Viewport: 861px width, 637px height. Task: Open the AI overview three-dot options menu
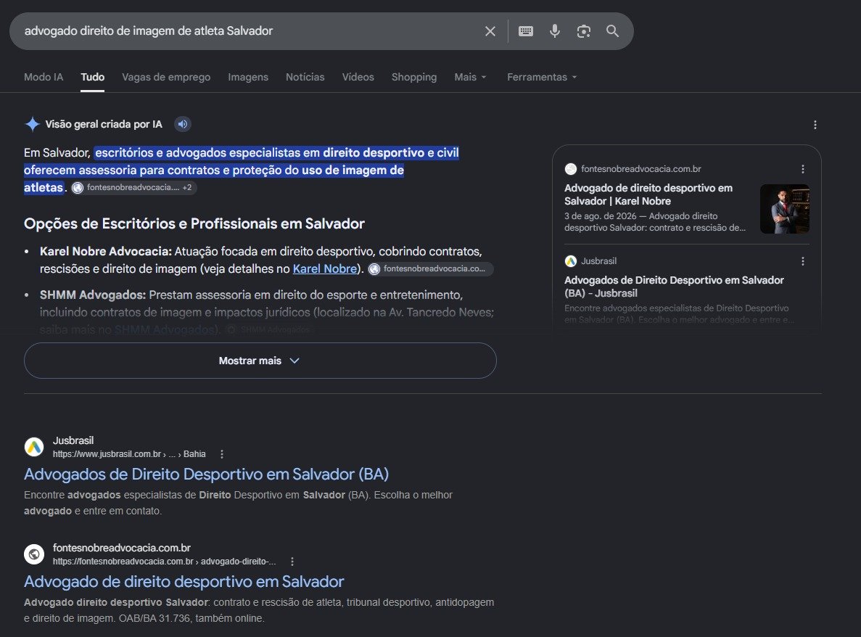(x=815, y=126)
